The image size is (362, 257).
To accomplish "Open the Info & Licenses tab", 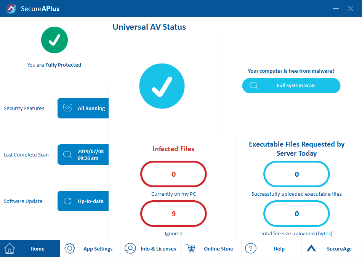I will pyautogui.click(x=151, y=249).
